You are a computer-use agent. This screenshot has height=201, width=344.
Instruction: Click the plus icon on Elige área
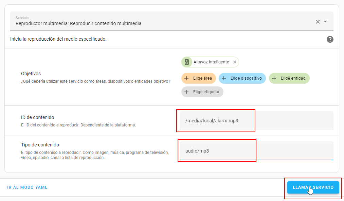coord(186,78)
